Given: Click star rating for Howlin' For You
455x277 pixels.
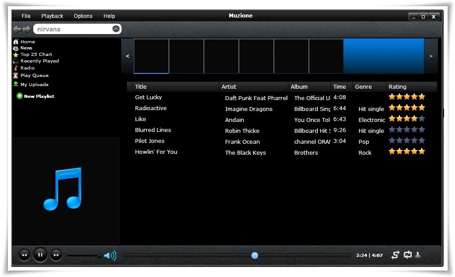Looking at the screenshot, I should tap(407, 151).
